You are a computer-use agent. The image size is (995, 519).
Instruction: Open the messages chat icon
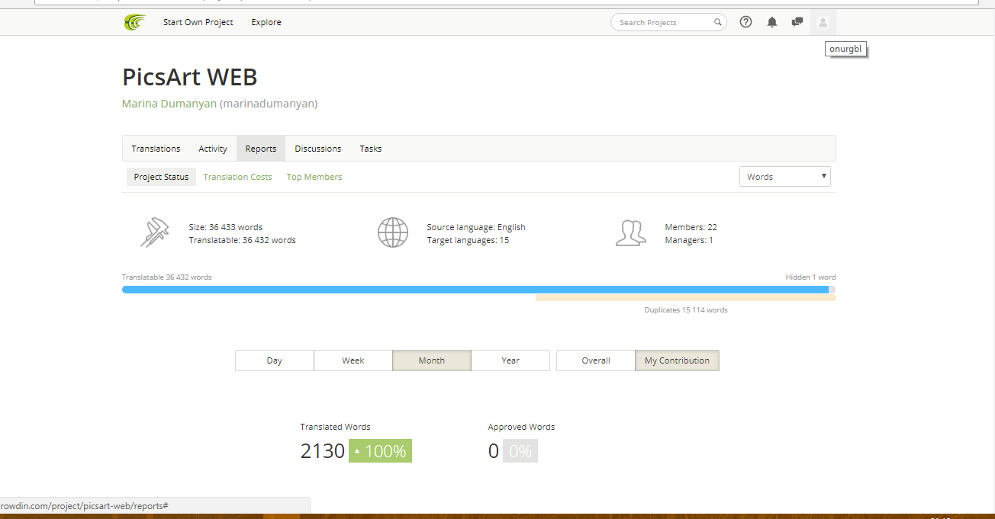(x=797, y=22)
